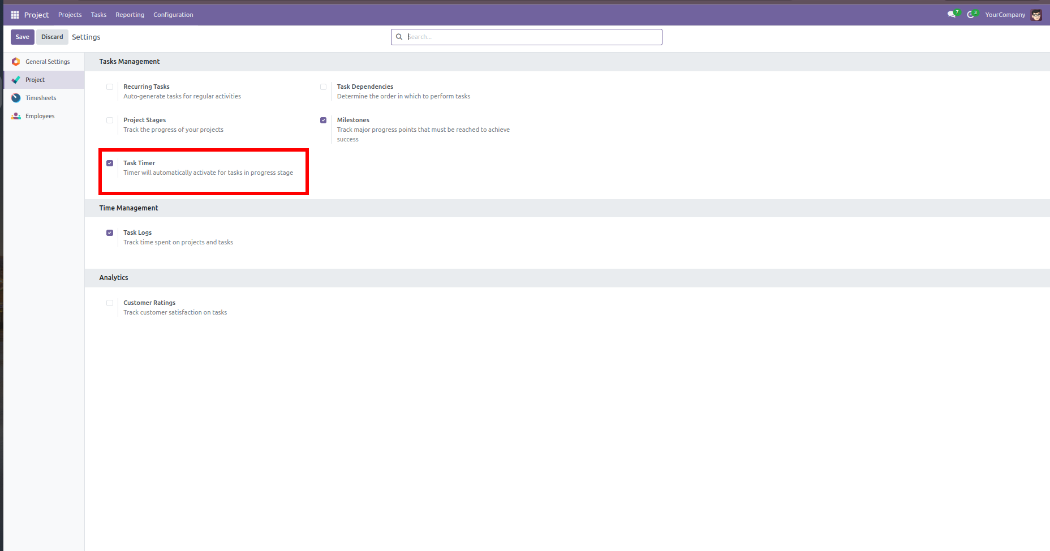Click the magnifier icon in search box

tap(399, 37)
